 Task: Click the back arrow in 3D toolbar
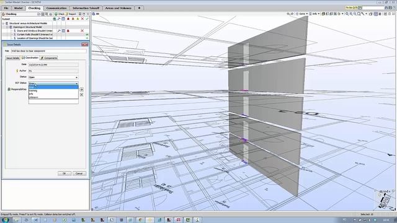point(288,14)
